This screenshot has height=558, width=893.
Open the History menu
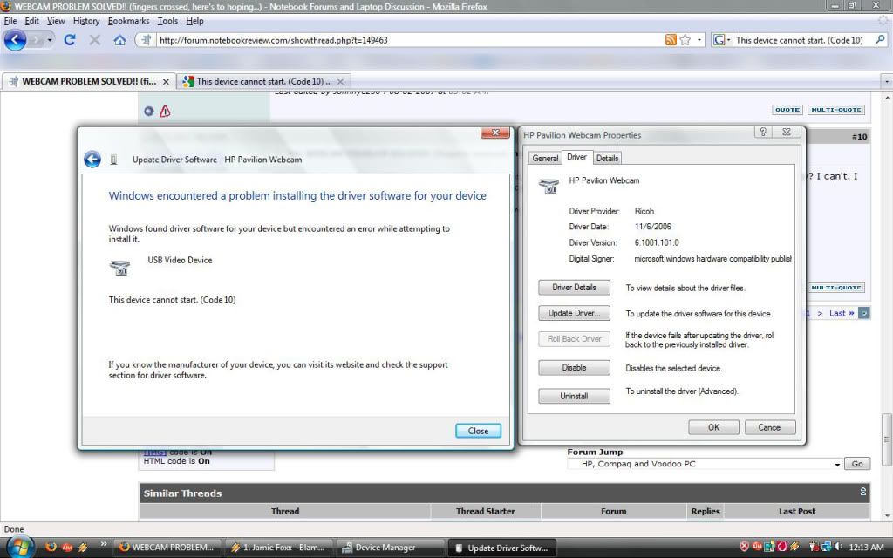coord(86,21)
